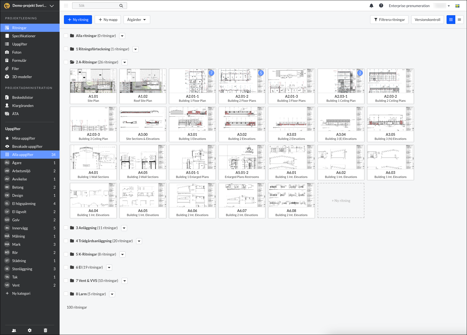This screenshot has height=335, width=467.
Task: Click the Ny mapp button
Action: point(108,20)
